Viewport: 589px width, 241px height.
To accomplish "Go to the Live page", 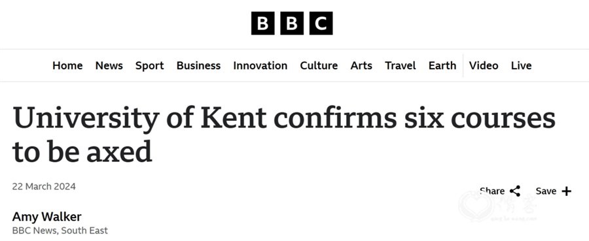I will [x=522, y=65].
